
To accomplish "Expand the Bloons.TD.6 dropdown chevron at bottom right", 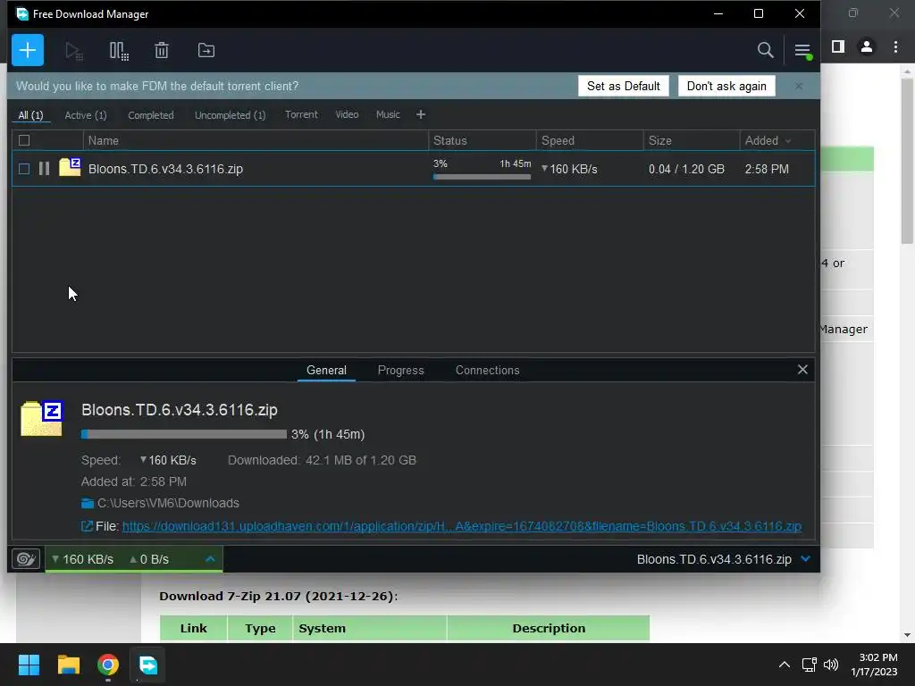I will click(805, 559).
